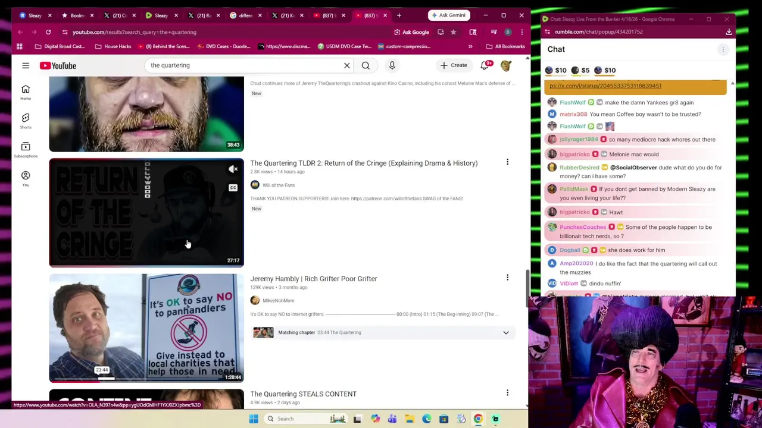Viewport: 762px width, 428px height.
Task: Unmute the Return of the Cringe preview
Action: click(x=233, y=169)
